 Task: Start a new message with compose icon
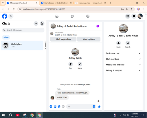42,24
